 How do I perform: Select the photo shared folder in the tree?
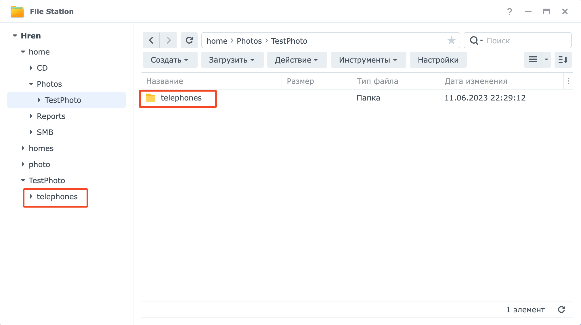pos(39,164)
